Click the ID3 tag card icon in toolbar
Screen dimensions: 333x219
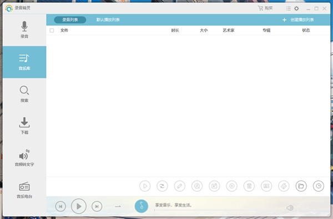[x=266, y=186]
